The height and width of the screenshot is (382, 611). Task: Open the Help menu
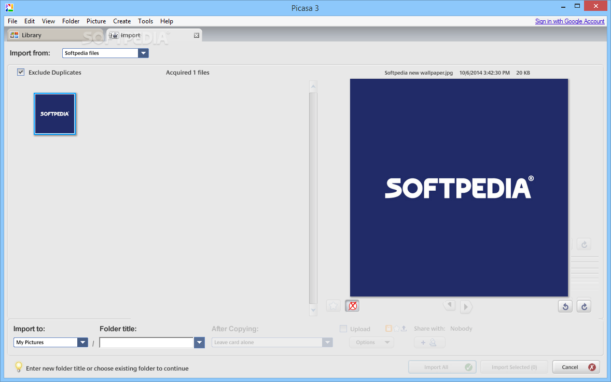pyautogui.click(x=166, y=21)
